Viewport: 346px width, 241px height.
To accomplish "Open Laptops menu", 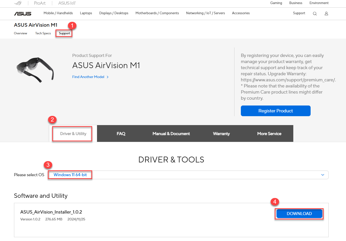I will [86, 13].
